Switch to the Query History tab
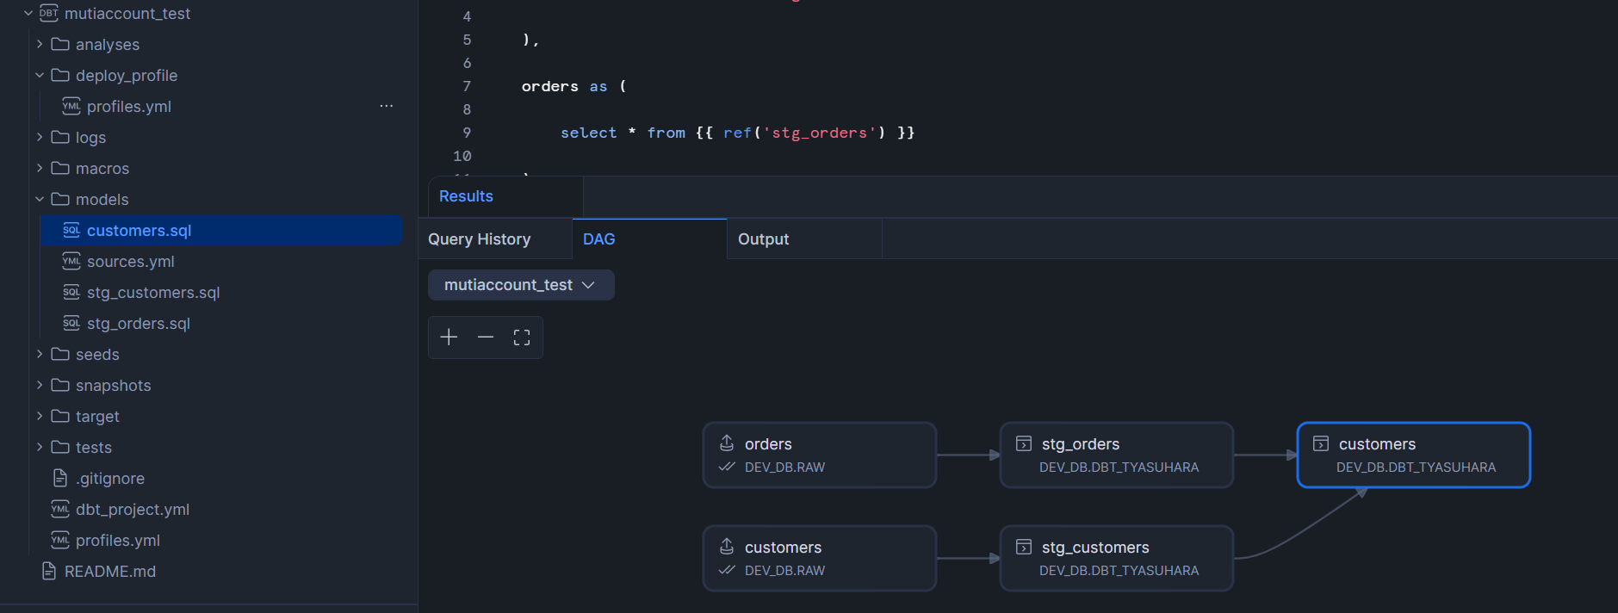 click(480, 239)
